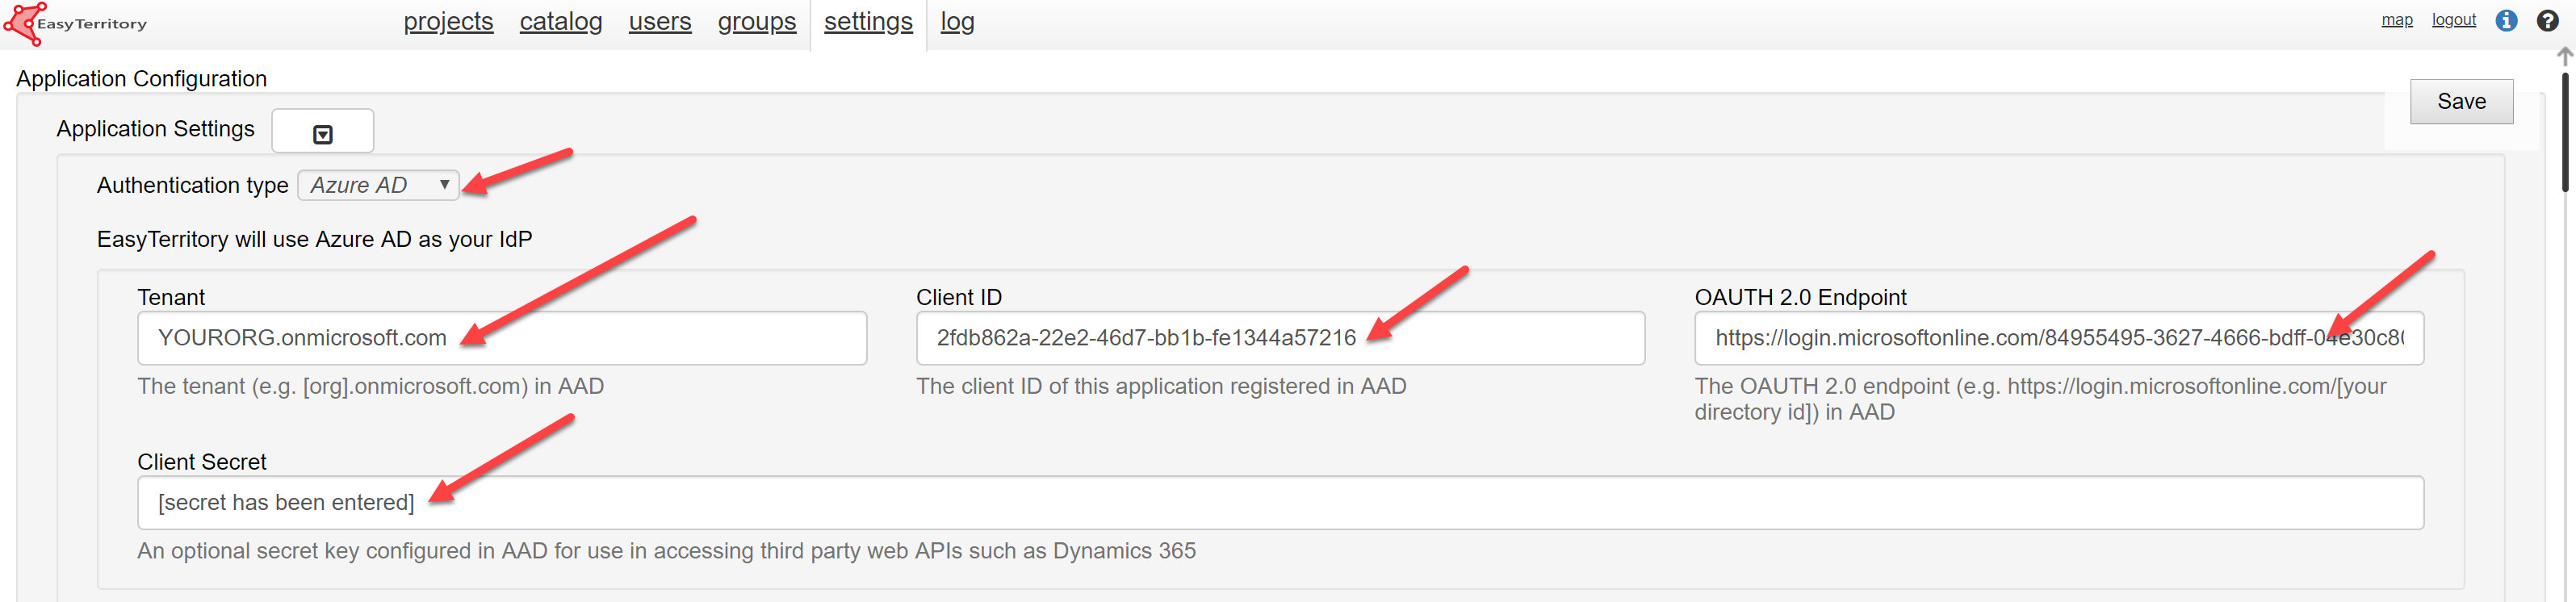Image resolution: width=2576 pixels, height=602 pixels.
Task: Click the vertical scrollbar thumb
Action: tap(2564, 130)
